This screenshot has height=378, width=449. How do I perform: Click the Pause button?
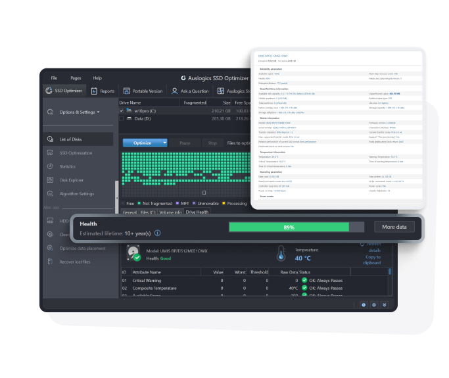185,143
